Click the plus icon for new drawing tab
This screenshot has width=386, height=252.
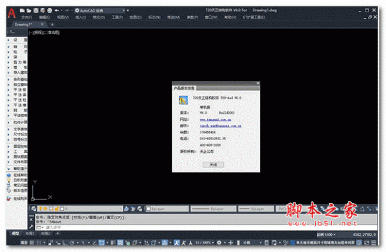pyautogui.click(x=52, y=24)
